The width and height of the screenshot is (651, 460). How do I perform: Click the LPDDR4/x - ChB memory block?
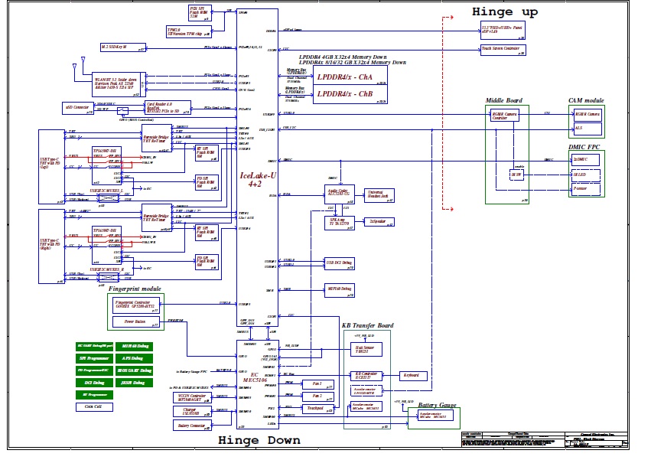(344, 94)
